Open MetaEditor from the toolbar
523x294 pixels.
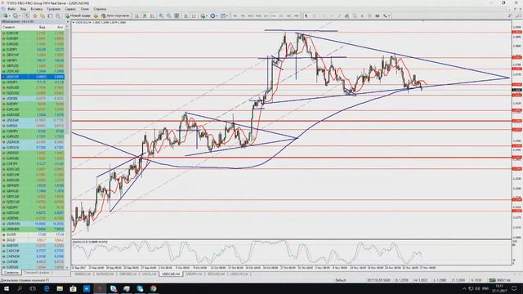(x=96, y=16)
